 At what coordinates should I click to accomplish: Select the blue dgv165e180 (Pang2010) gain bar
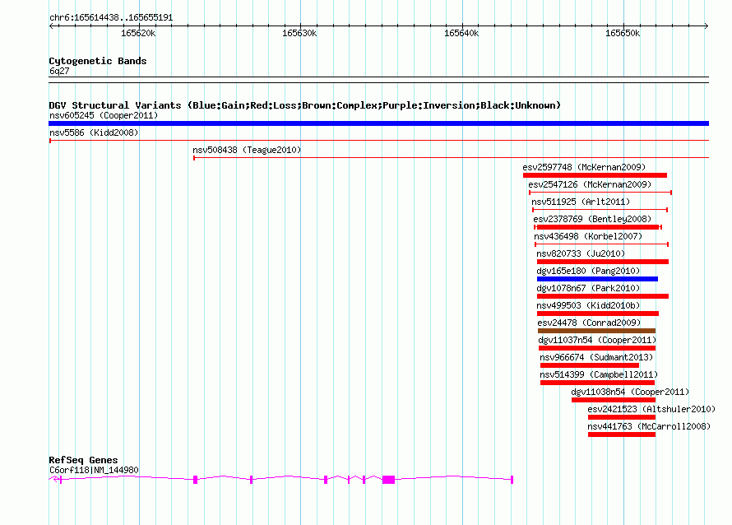[x=597, y=279]
